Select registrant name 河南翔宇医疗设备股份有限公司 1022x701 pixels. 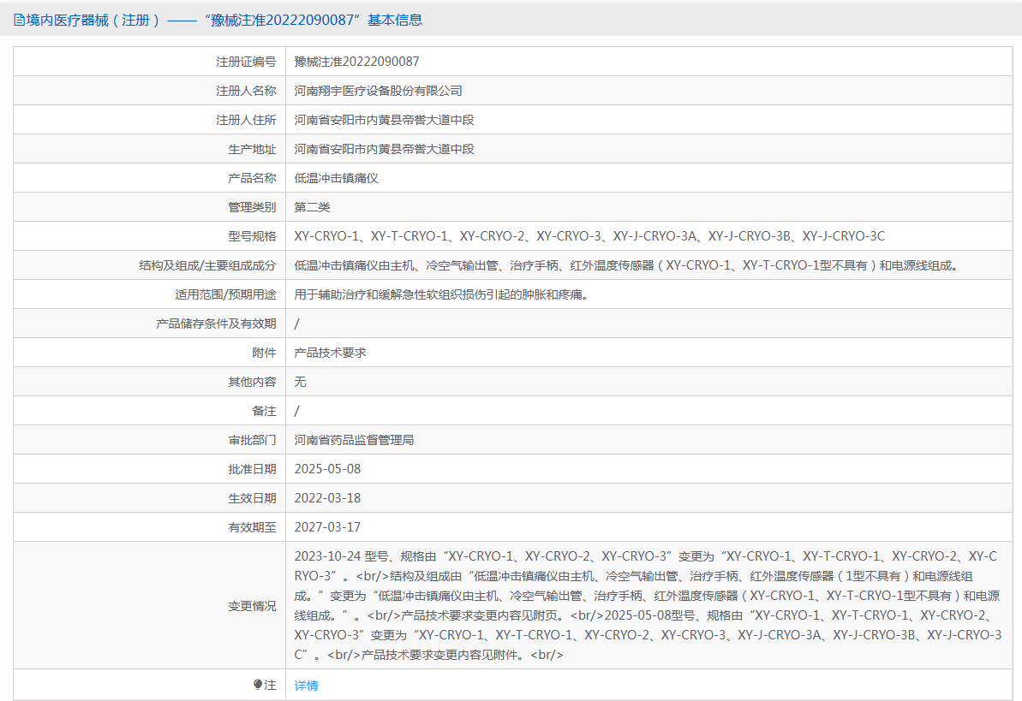378,91
